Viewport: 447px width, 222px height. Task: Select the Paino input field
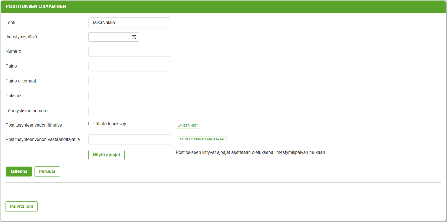coord(130,66)
